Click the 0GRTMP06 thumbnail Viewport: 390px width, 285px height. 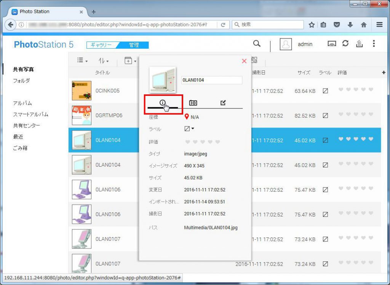click(x=82, y=115)
